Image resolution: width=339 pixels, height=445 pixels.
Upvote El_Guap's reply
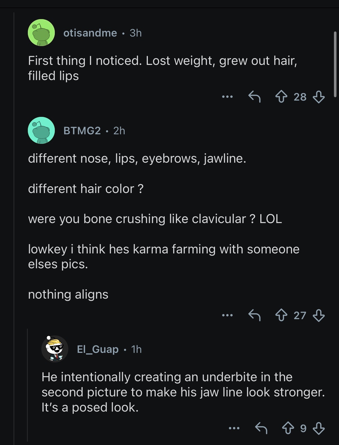pos(288,428)
